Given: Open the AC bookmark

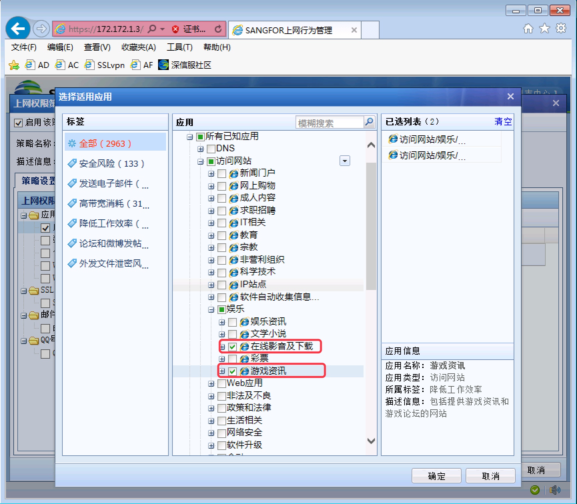Looking at the screenshot, I should 67,65.
